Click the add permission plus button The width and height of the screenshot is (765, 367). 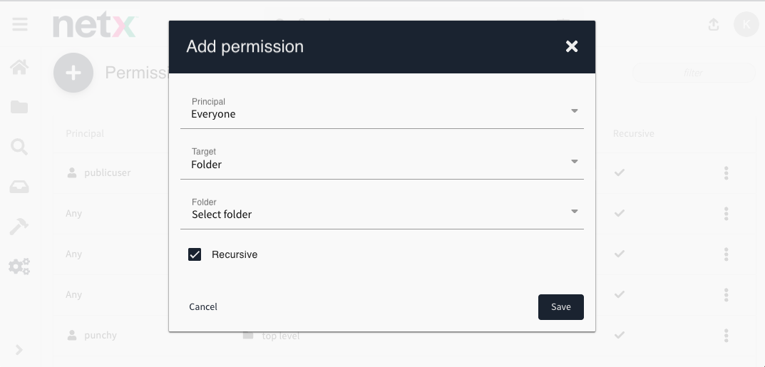click(x=73, y=73)
